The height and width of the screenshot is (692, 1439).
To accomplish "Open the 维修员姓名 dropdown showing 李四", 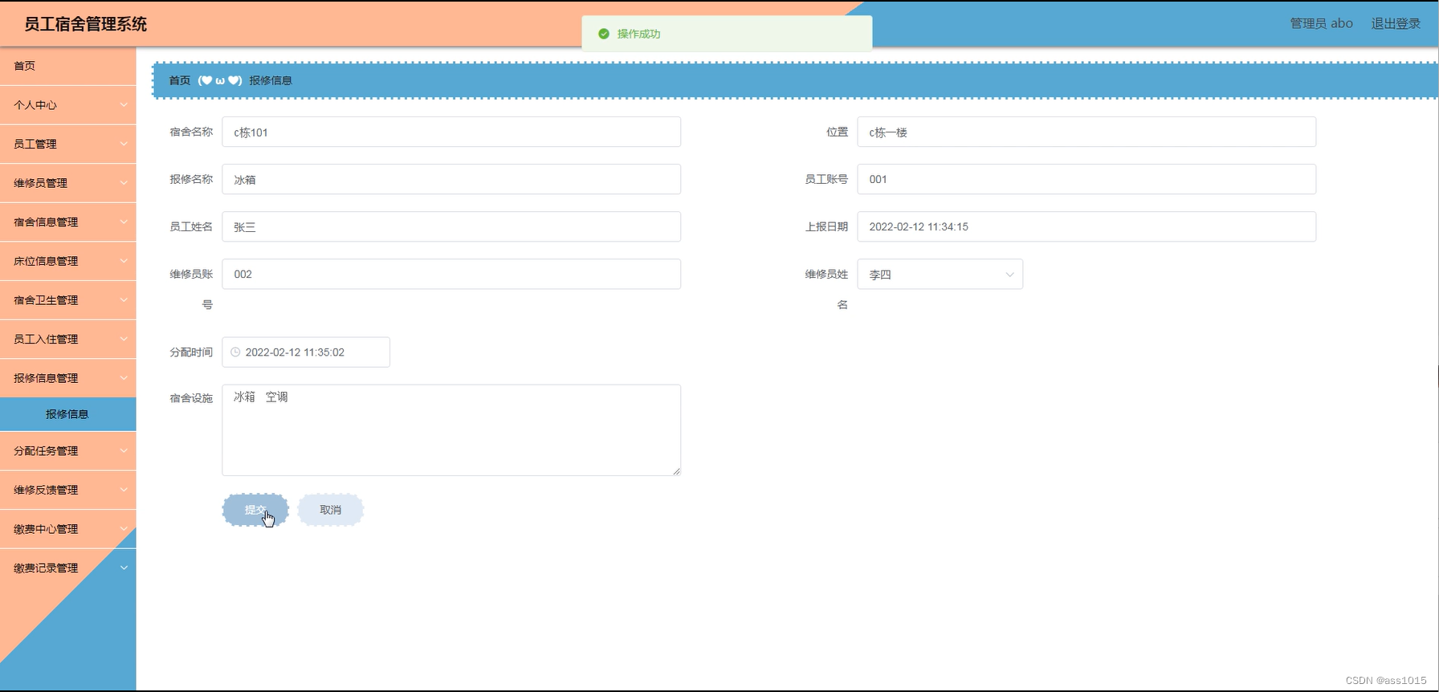I will pos(940,275).
